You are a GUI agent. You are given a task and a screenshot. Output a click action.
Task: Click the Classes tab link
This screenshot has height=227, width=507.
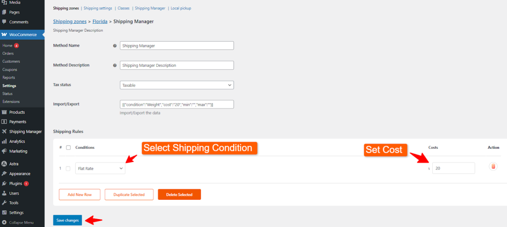point(123,8)
